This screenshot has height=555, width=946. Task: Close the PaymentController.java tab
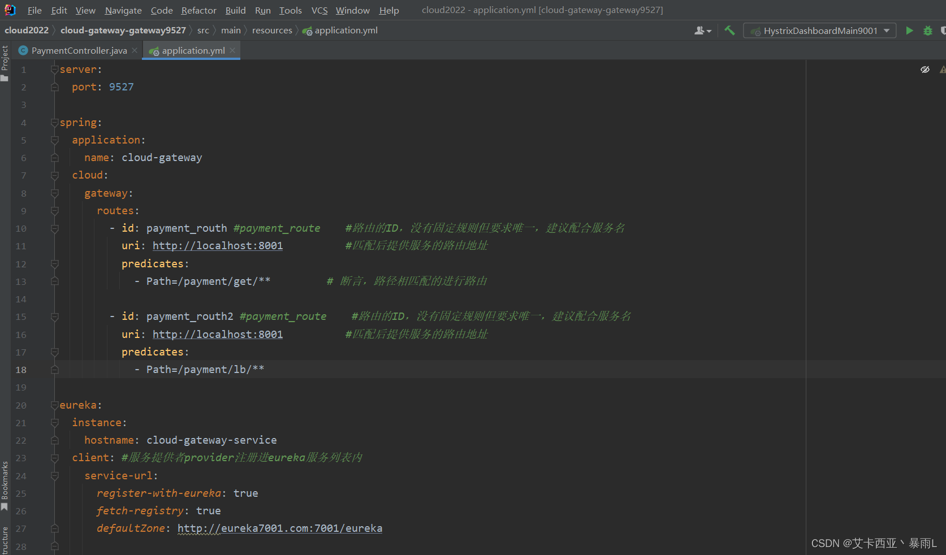tap(135, 50)
